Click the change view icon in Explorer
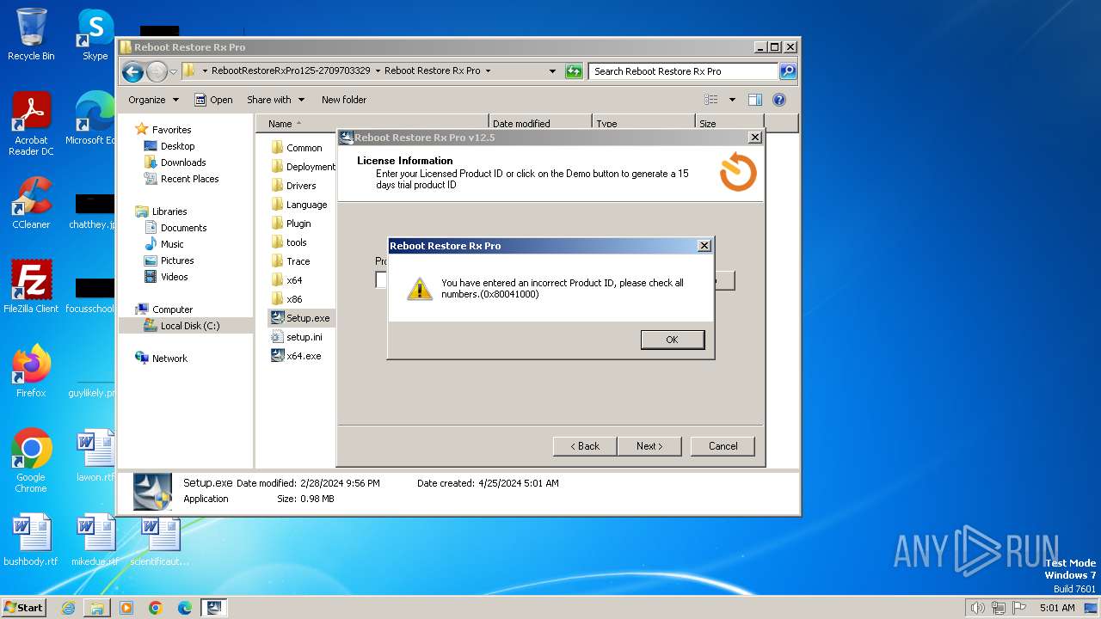 (711, 100)
